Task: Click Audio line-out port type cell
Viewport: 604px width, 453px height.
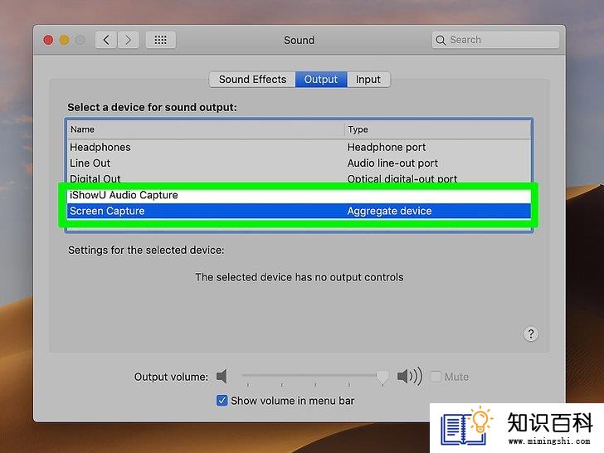Action: (392, 163)
